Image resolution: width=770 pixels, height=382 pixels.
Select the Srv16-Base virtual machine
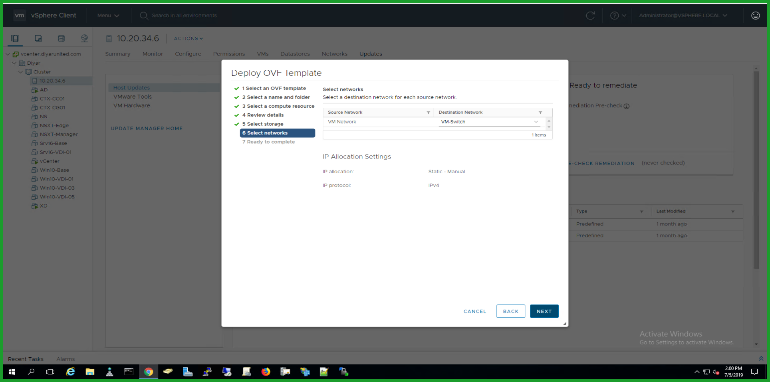(x=53, y=143)
